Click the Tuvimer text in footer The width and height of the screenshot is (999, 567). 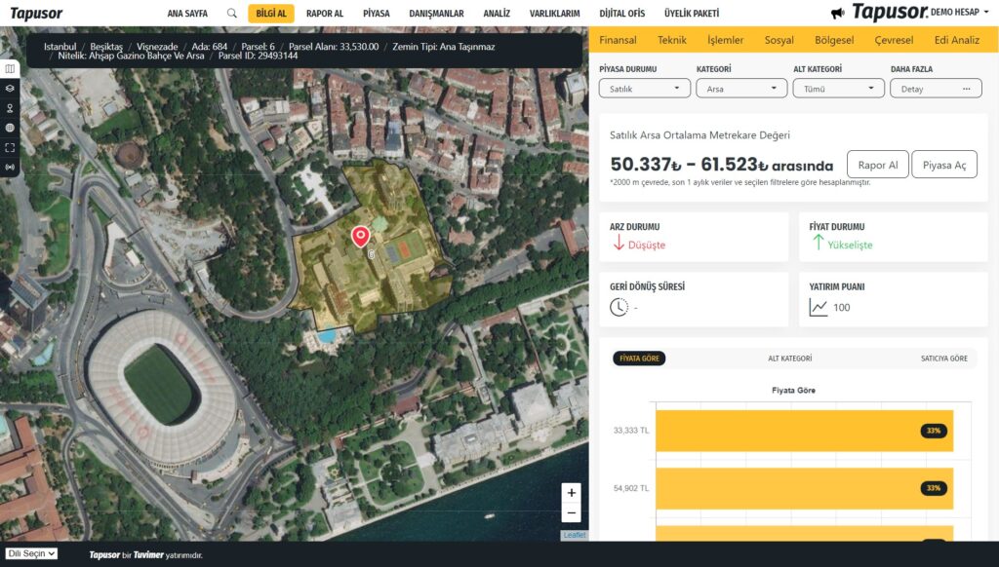coord(148,555)
